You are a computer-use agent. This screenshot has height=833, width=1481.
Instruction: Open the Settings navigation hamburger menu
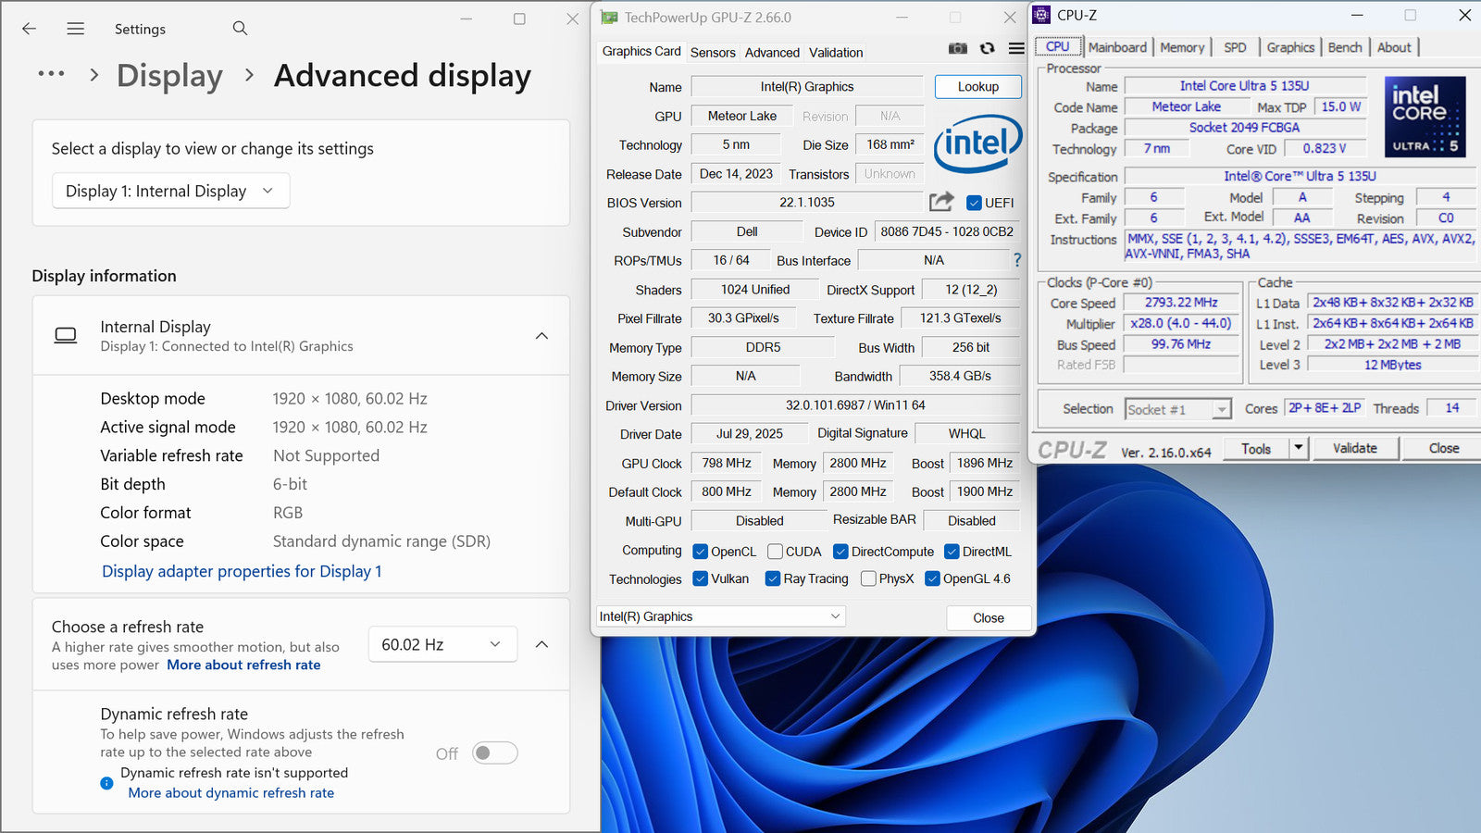(x=76, y=29)
